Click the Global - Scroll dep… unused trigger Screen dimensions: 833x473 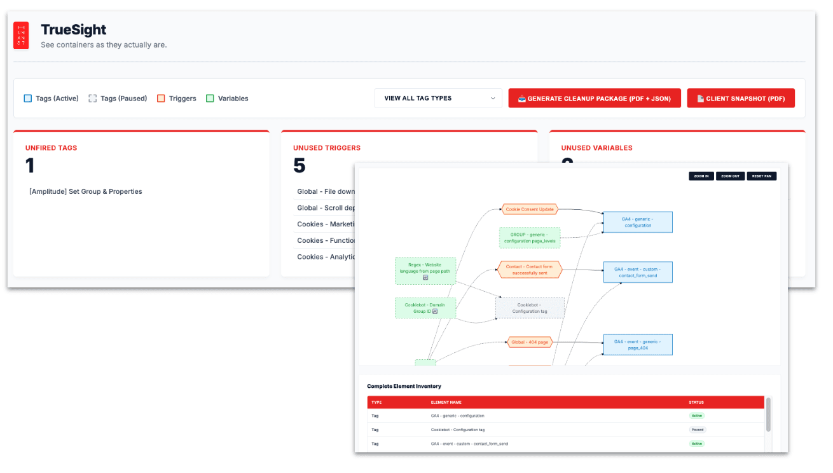(326, 208)
